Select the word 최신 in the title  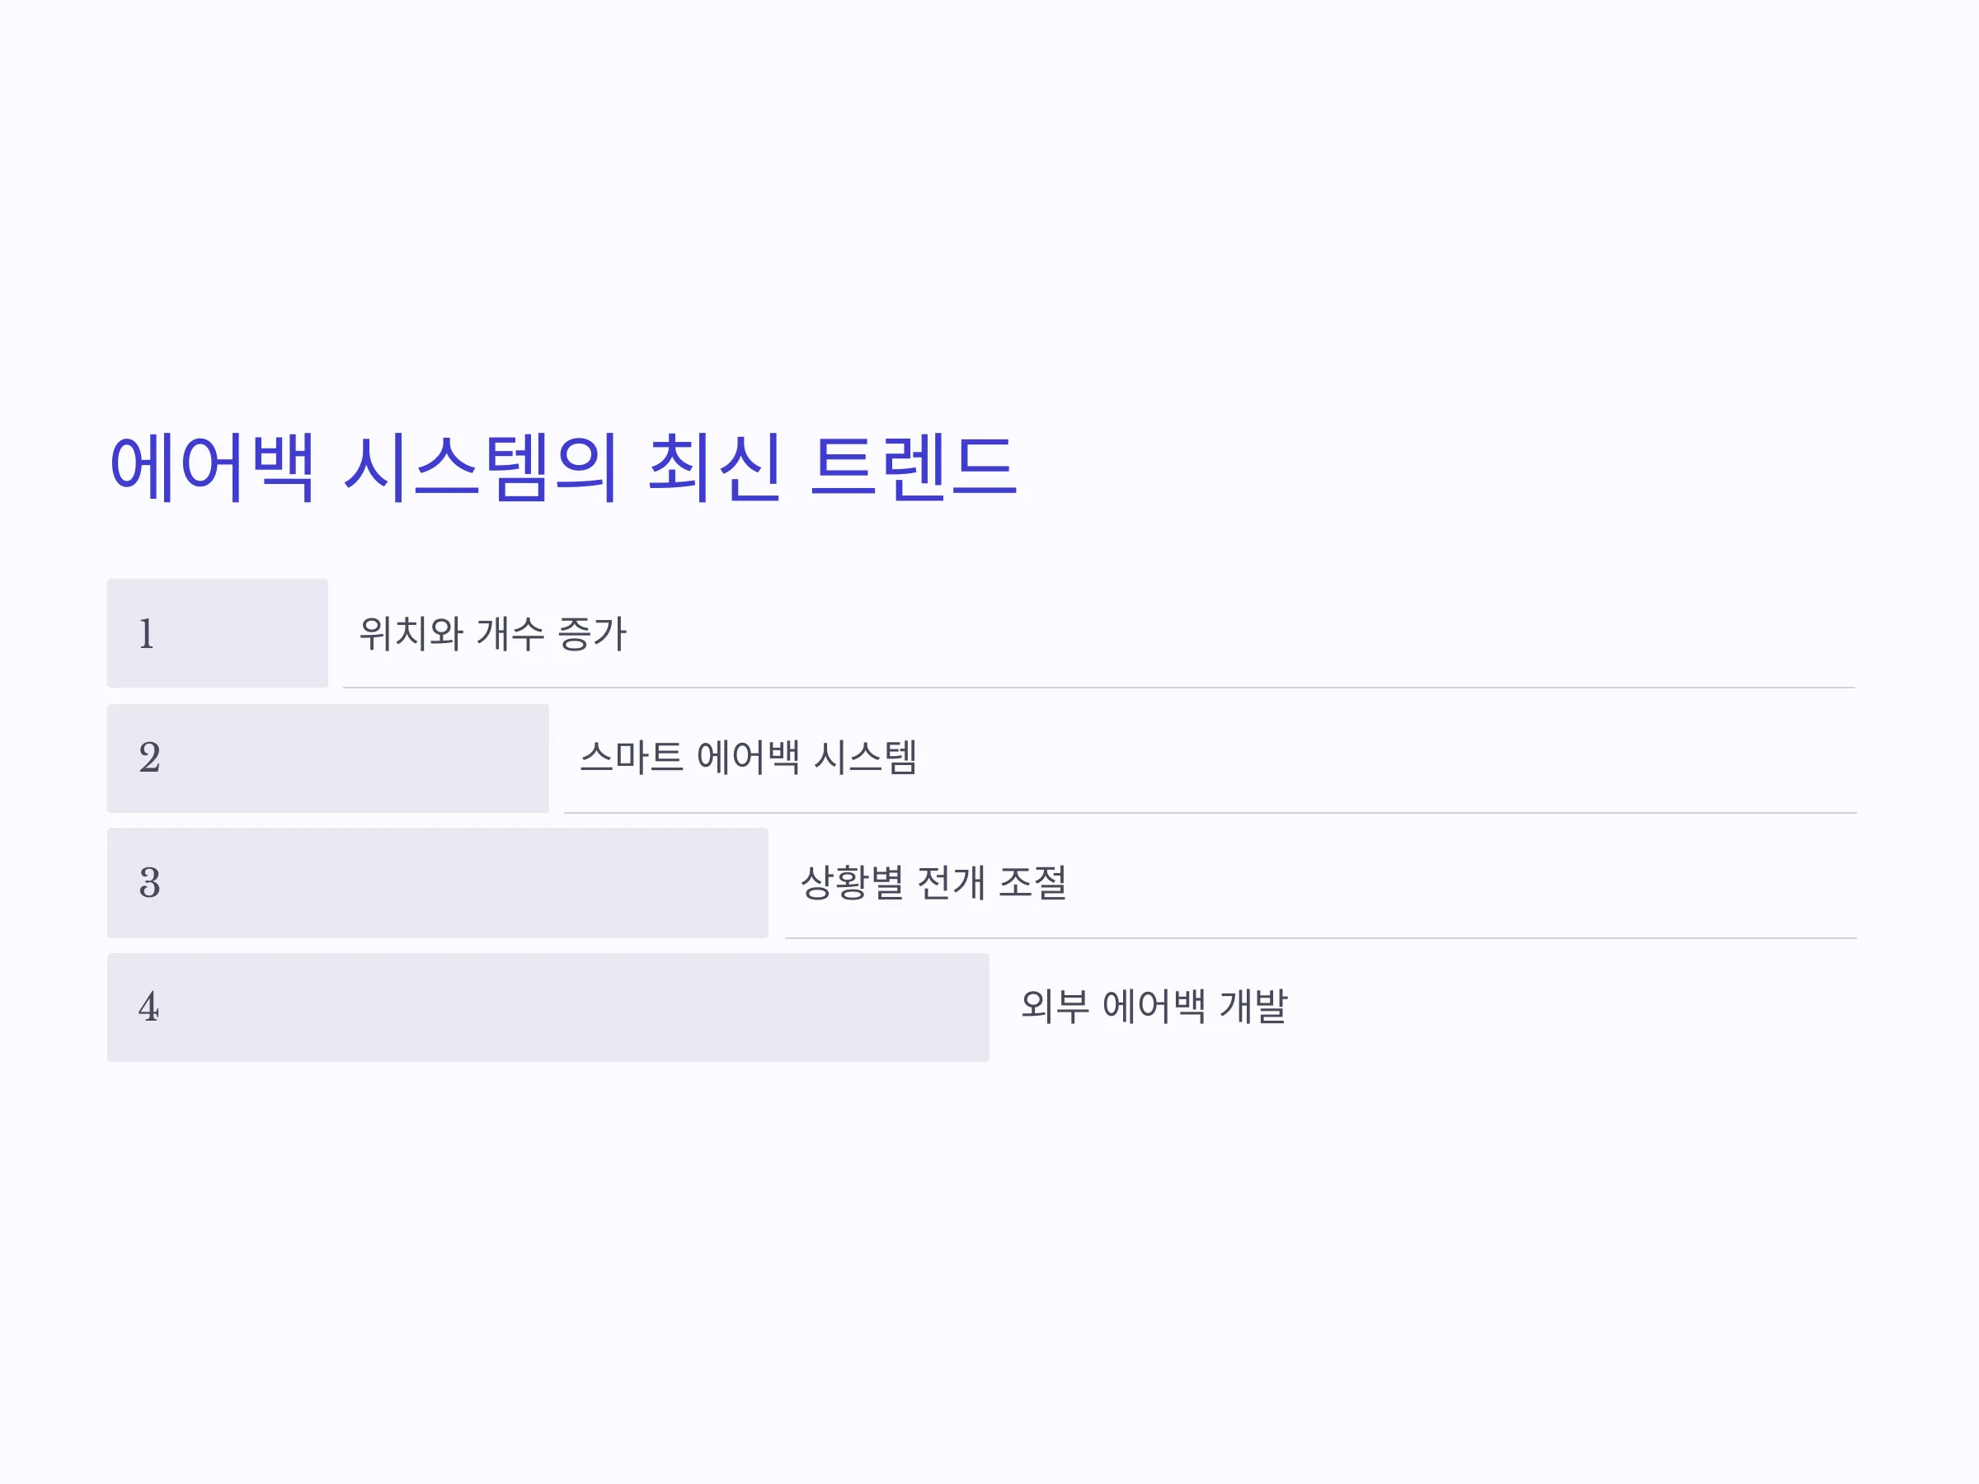[x=715, y=467]
